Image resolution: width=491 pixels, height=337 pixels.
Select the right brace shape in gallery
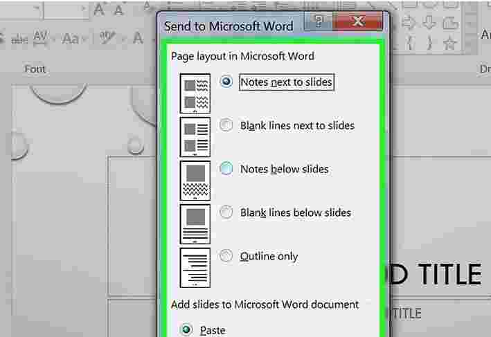(x=429, y=42)
